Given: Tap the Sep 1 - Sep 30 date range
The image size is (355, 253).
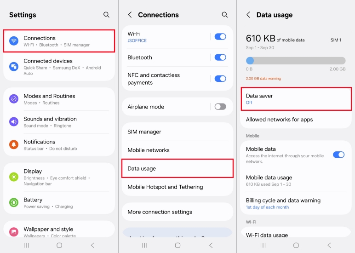Looking at the screenshot, I should click(x=260, y=48).
